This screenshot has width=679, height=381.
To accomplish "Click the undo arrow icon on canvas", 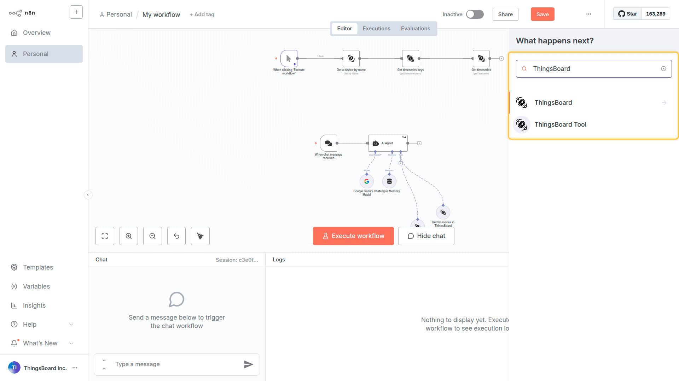I will coord(176,236).
